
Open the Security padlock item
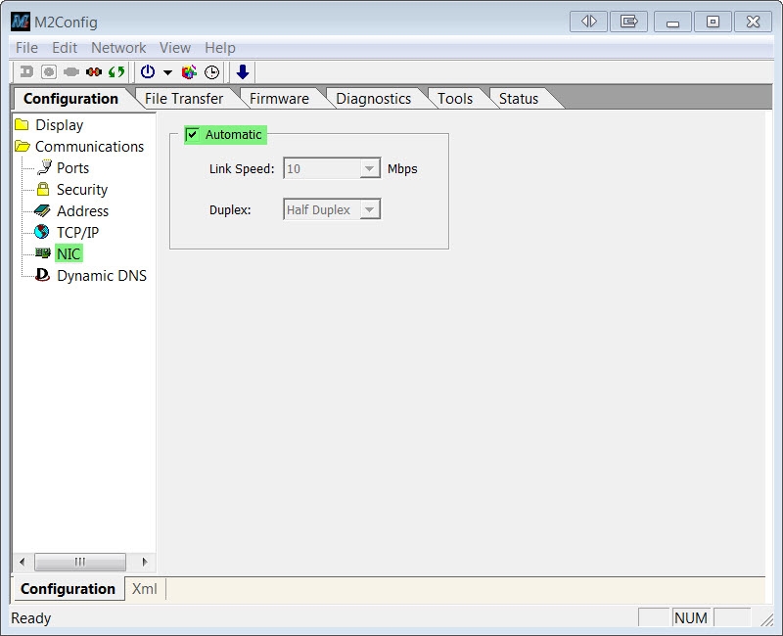pos(81,190)
